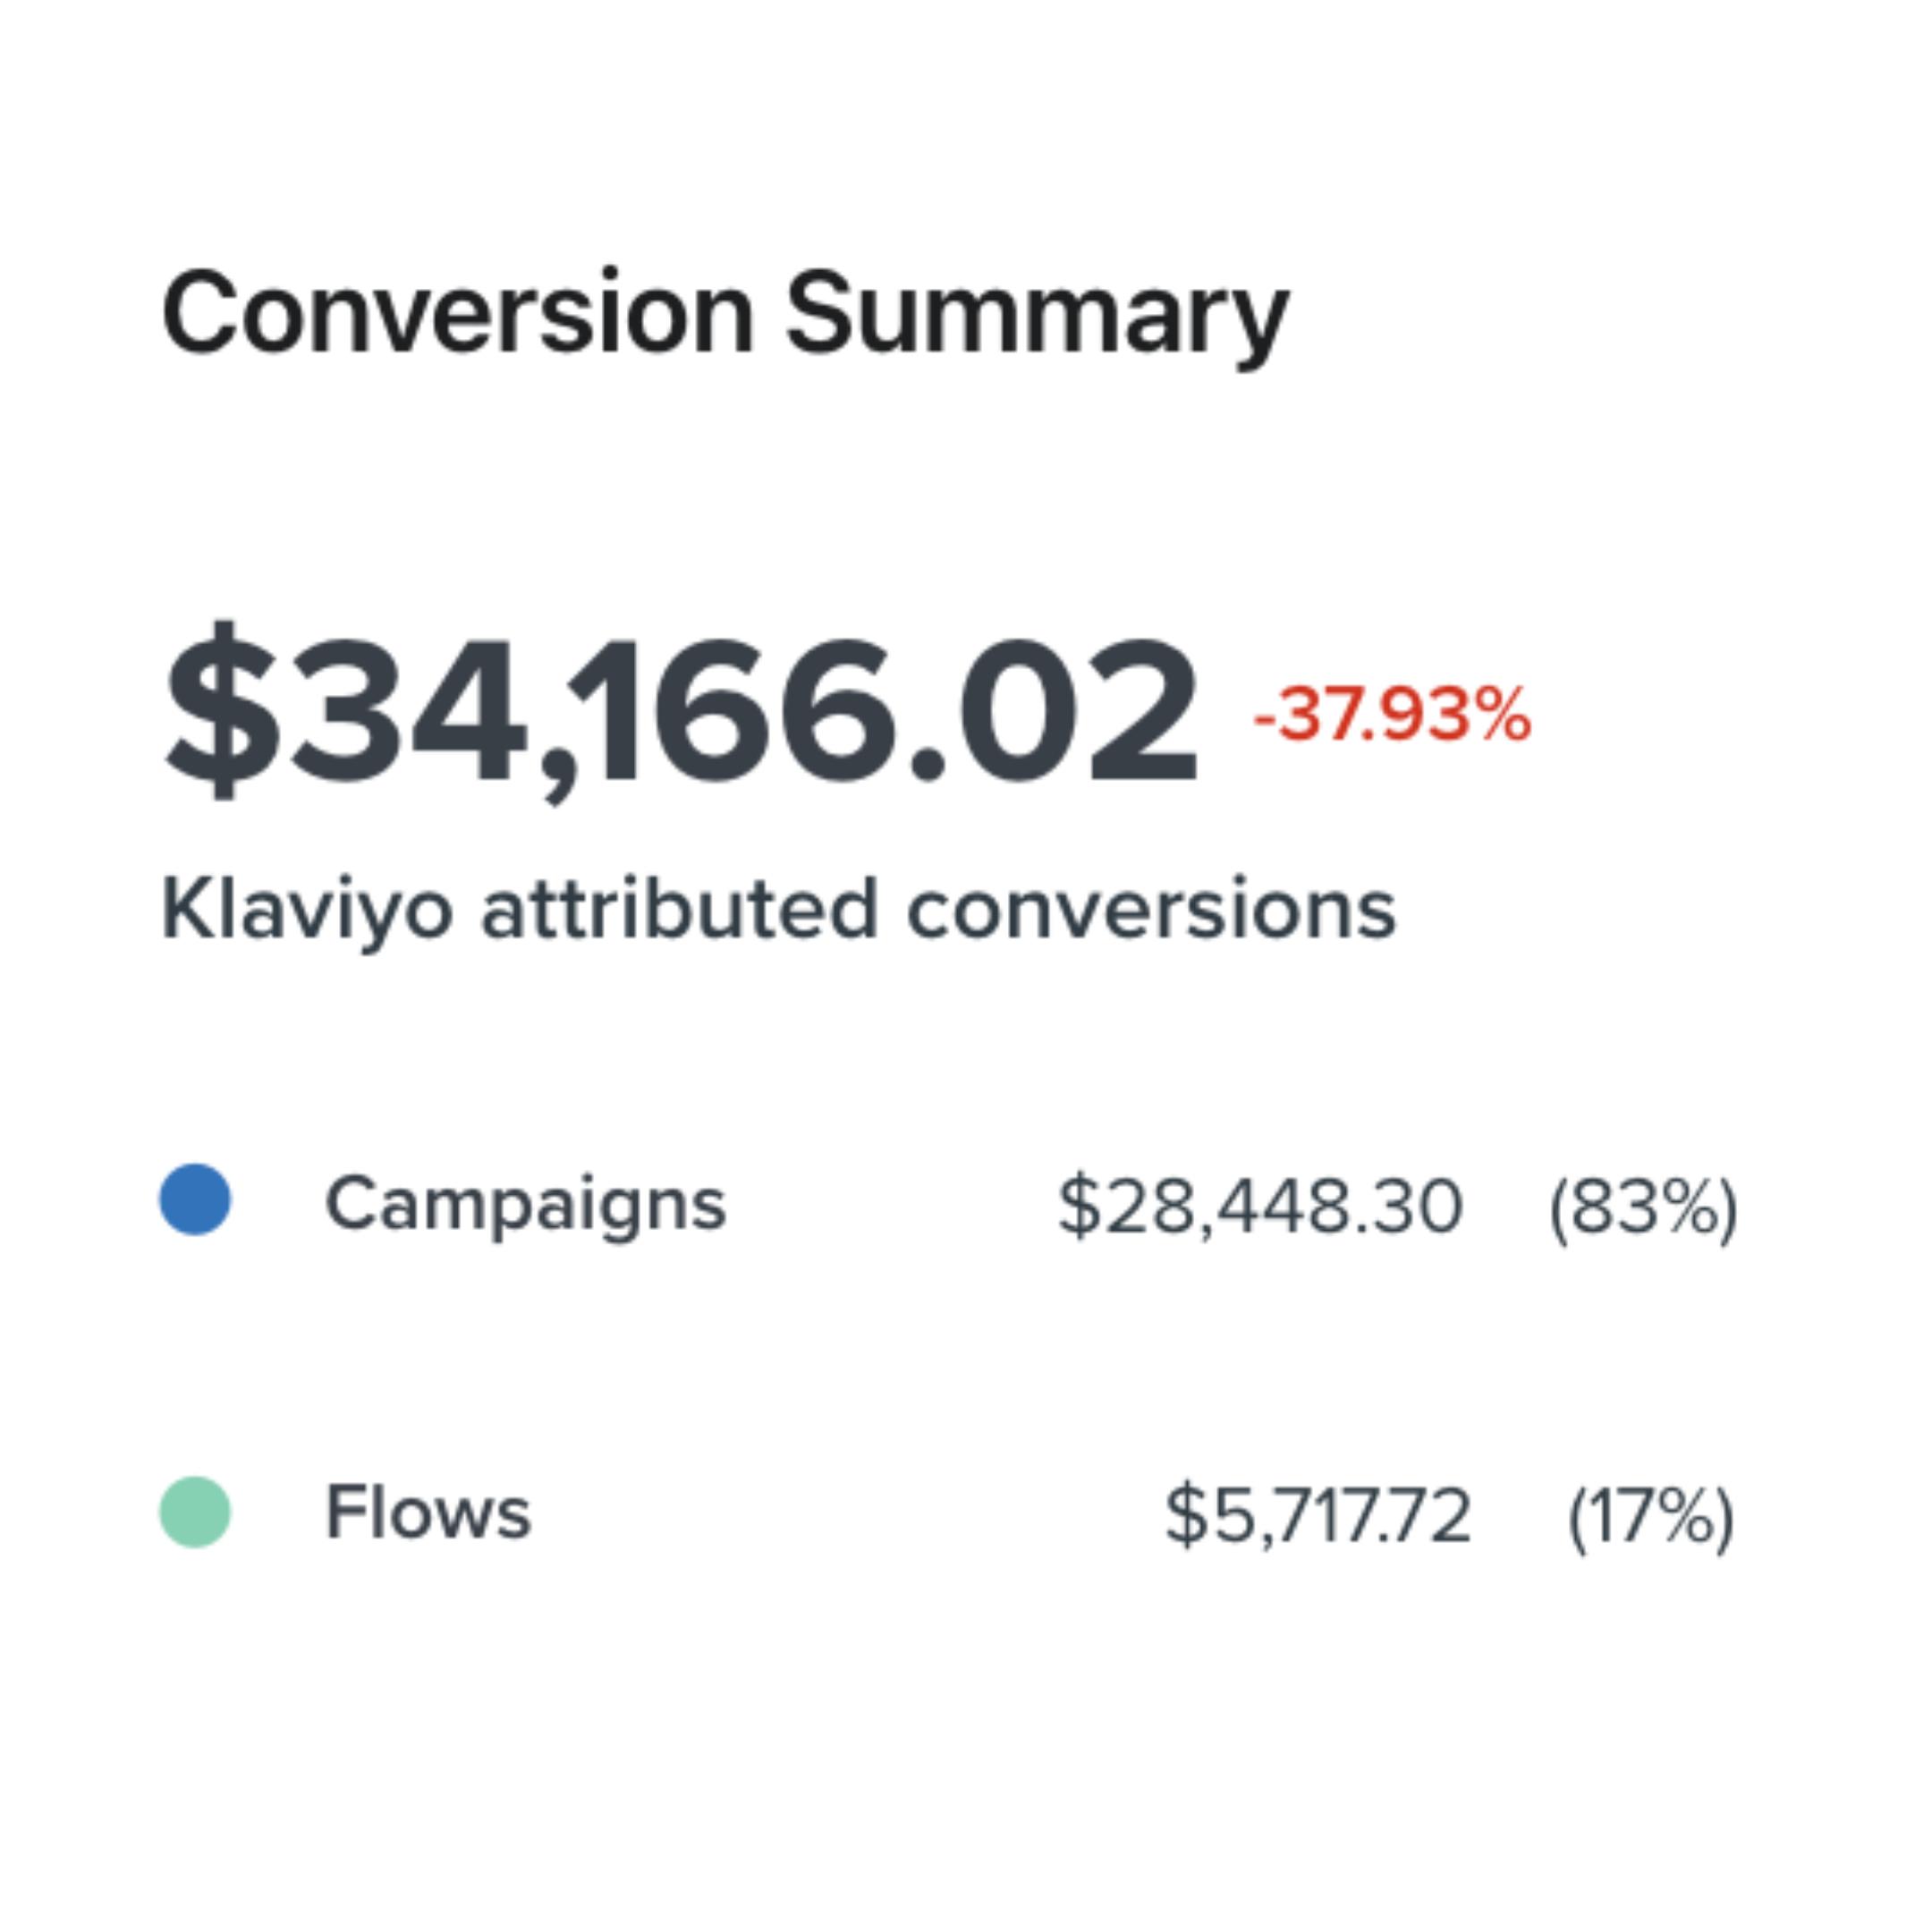Select the (17%) Flows share
This screenshot has width=1932, height=1932.
coord(1651,1517)
